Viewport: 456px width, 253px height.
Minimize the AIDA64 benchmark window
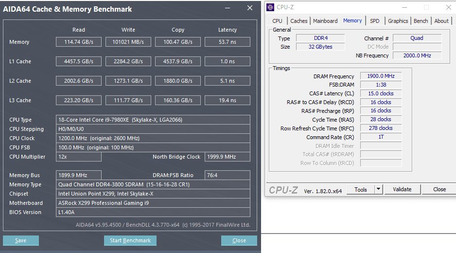228,8
